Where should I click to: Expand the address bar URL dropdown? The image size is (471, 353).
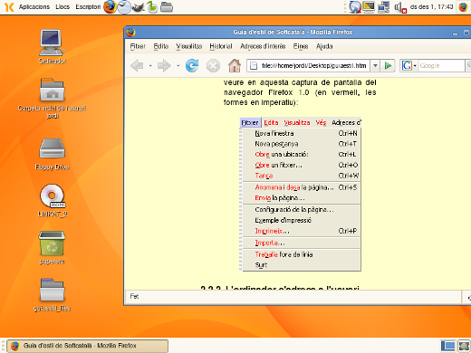(375, 65)
